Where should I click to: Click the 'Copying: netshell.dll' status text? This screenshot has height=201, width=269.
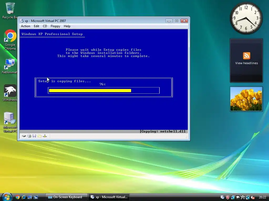click(x=163, y=131)
